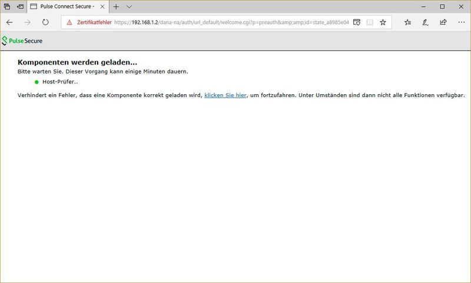471x283 pixels.
Task: Click 'Bitte warten Sie' message line
Action: point(102,71)
